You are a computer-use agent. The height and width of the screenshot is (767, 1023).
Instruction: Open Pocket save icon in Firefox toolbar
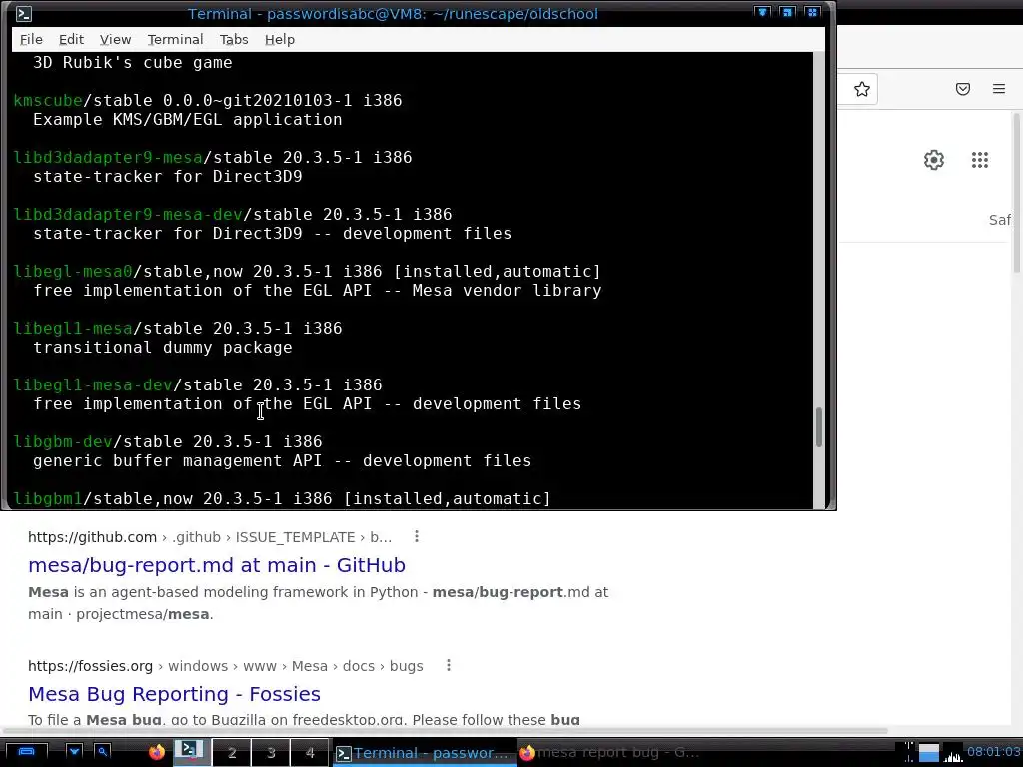click(962, 89)
